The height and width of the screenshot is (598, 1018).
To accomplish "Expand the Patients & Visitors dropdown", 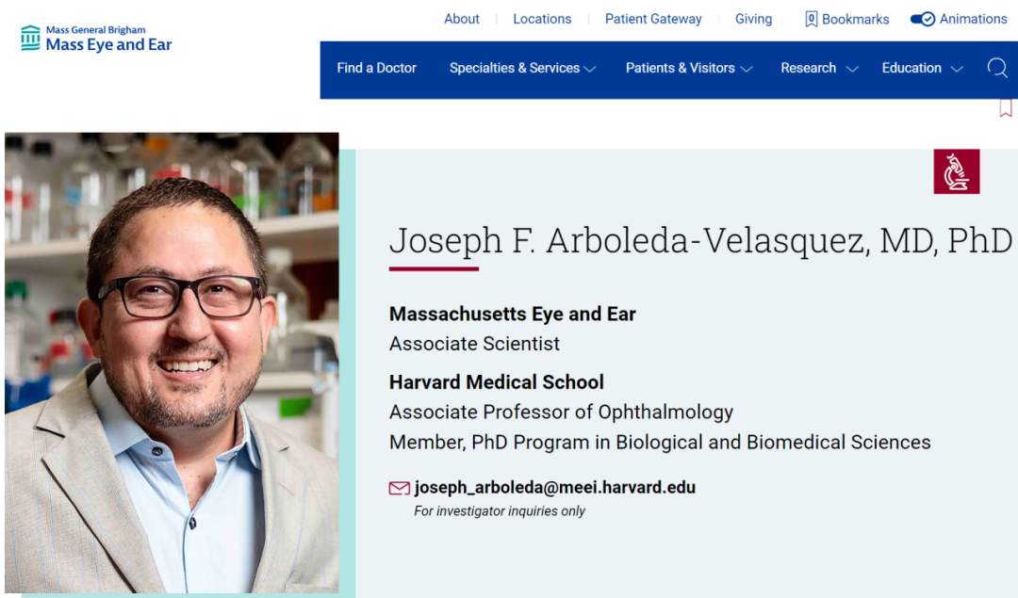I will [689, 68].
